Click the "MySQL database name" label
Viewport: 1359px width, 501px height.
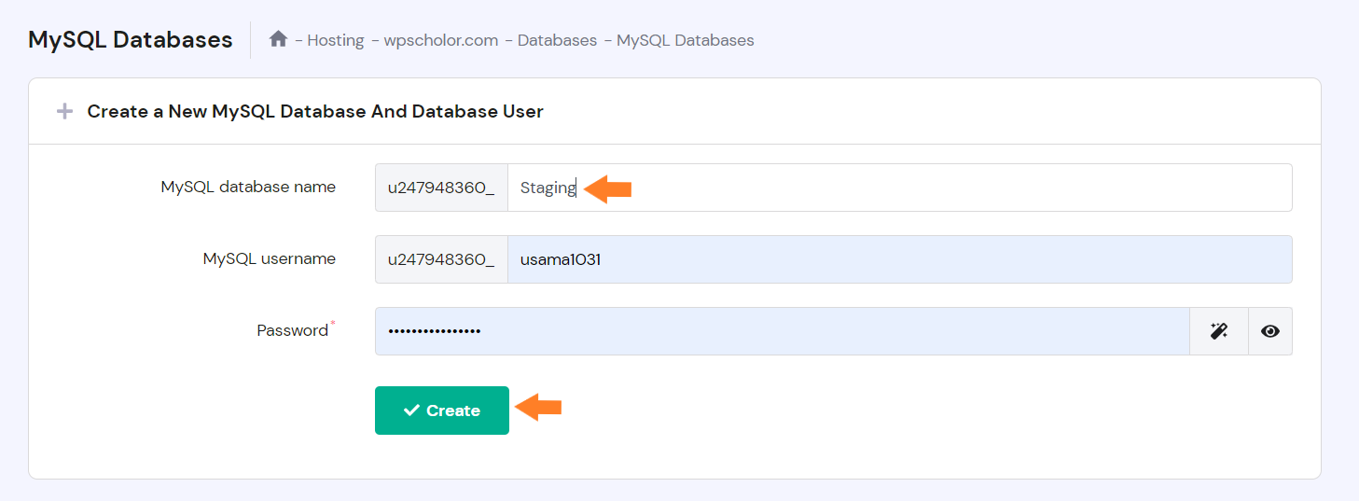pyautogui.click(x=248, y=187)
